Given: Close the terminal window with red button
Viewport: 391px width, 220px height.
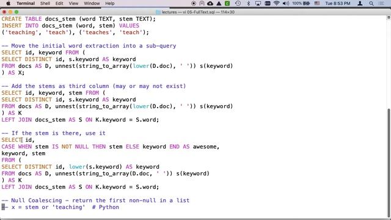Looking at the screenshot, I should [x=4, y=12].
